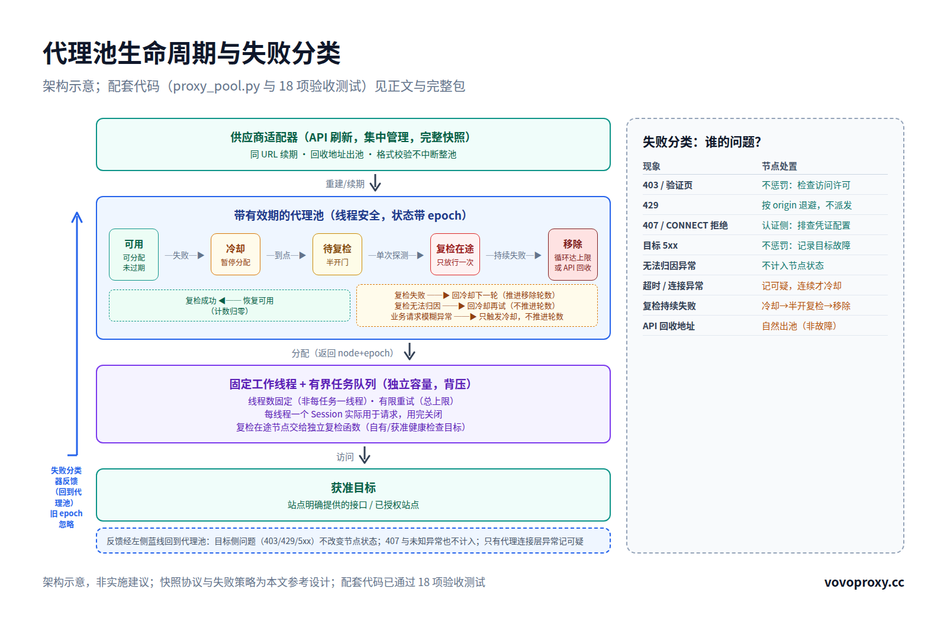Select the "无法归因异常" row label
This screenshot has width=947, height=624.
[669, 266]
